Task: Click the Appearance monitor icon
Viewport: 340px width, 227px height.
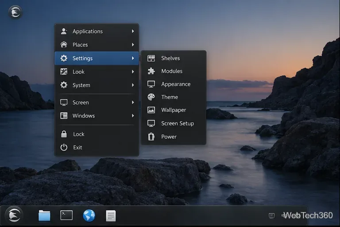Action: [151, 84]
